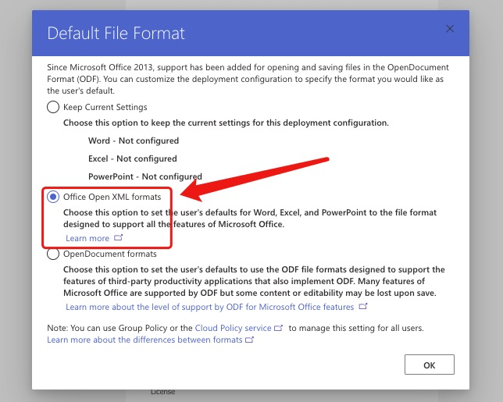
Task: Open the Cloud Policy service link
Action: point(233,328)
